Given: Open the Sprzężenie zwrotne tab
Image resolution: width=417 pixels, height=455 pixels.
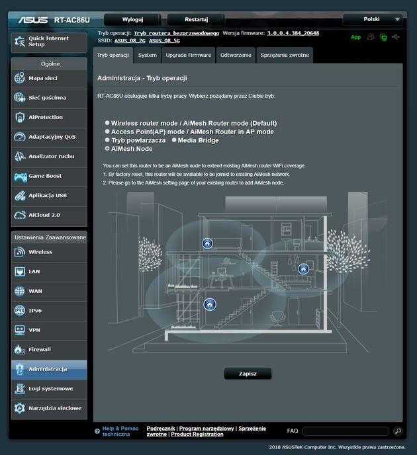Looking at the screenshot, I should [285, 55].
